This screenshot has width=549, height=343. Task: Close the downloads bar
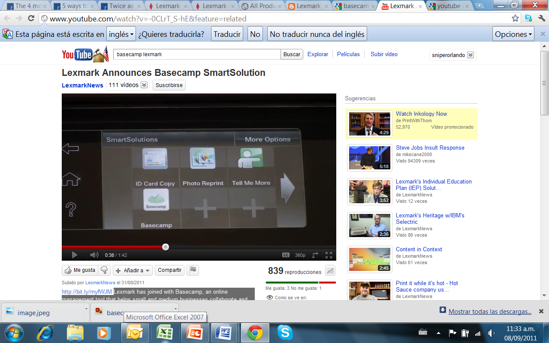coord(541,312)
